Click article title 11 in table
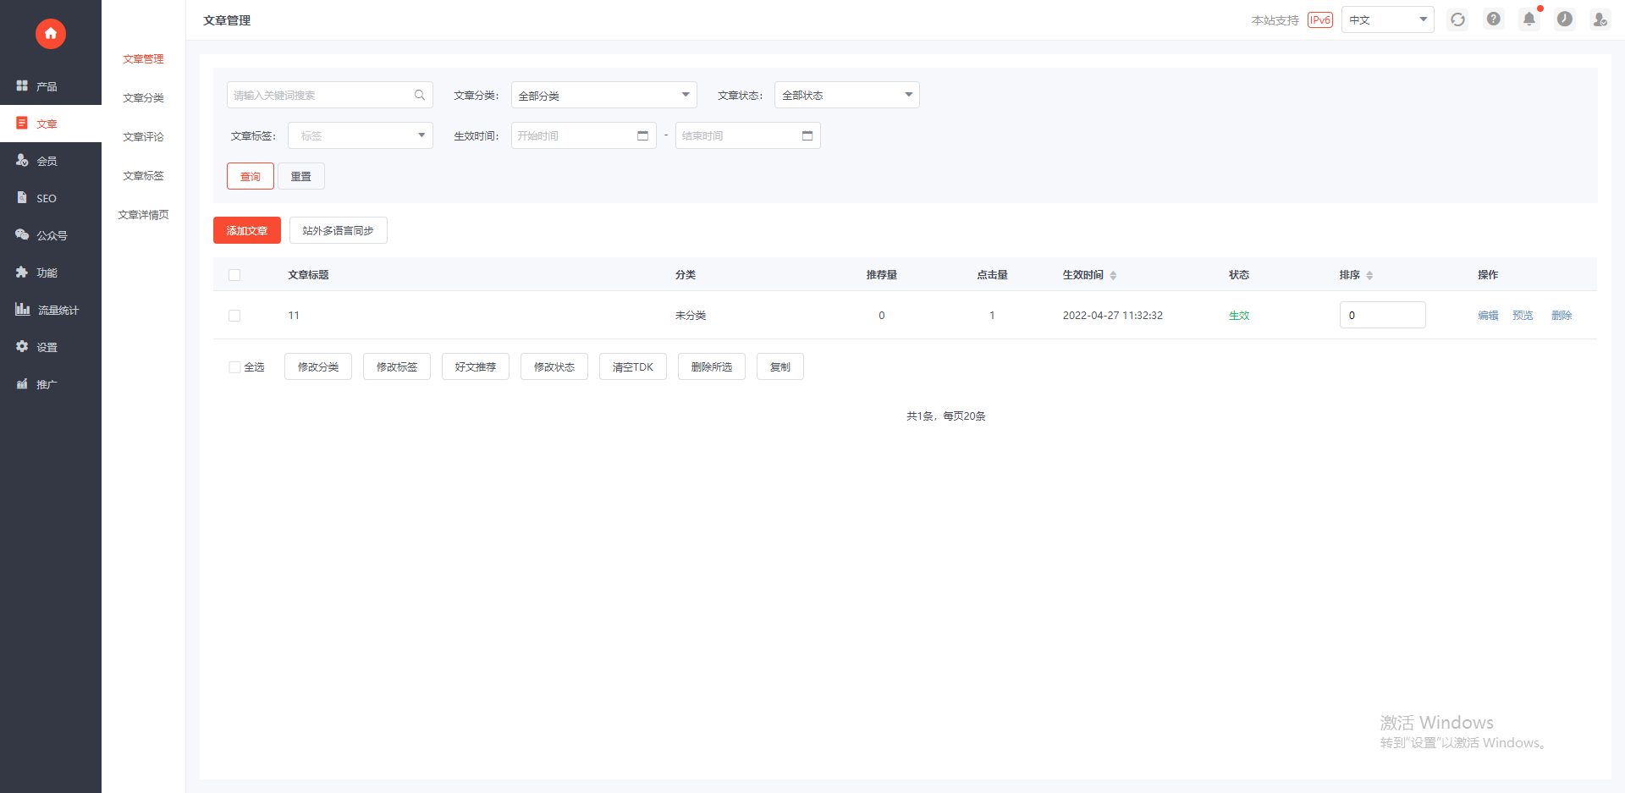 click(x=294, y=316)
